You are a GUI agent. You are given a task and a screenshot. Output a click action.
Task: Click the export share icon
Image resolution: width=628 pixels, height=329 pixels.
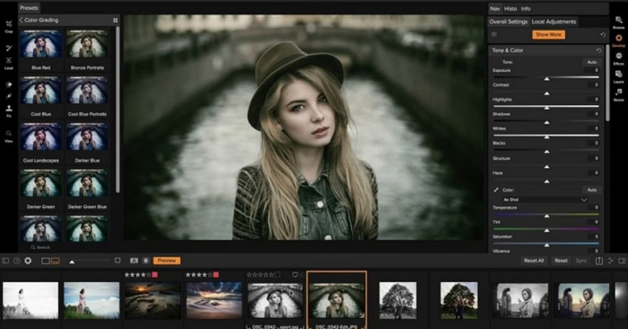click(x=599, y=260)
